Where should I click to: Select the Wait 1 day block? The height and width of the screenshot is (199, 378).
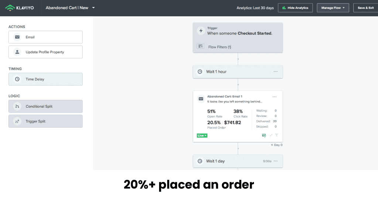click(238, 161)
